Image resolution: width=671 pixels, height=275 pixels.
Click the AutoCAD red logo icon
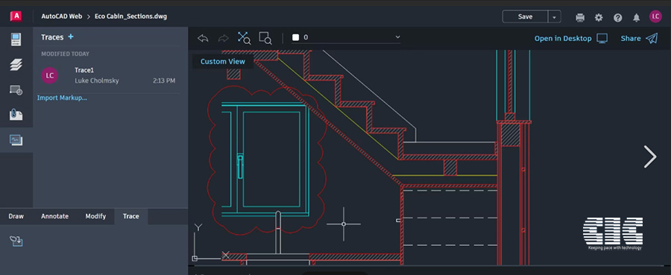tap(16, 16)
